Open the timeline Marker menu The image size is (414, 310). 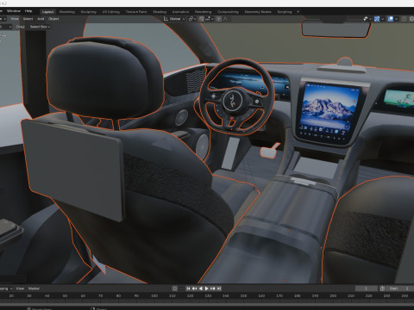point(34,288)
